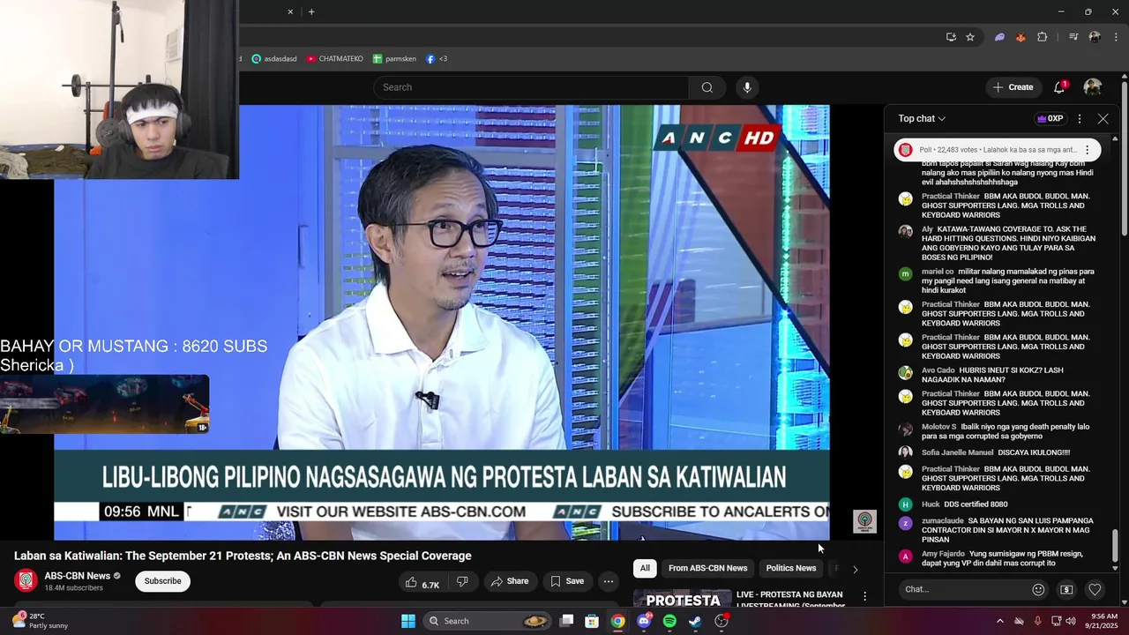
Task: Open more actions ellipsis under video
Action: coord(608,581)
